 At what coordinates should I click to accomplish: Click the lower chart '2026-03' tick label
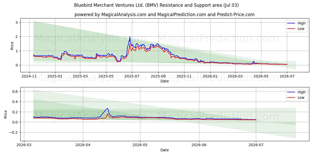pos(24,145)
